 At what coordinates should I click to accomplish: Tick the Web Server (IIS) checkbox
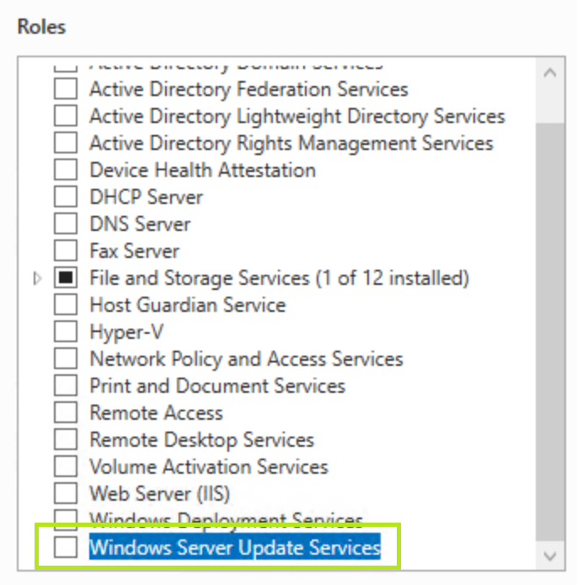coord(66,494)
